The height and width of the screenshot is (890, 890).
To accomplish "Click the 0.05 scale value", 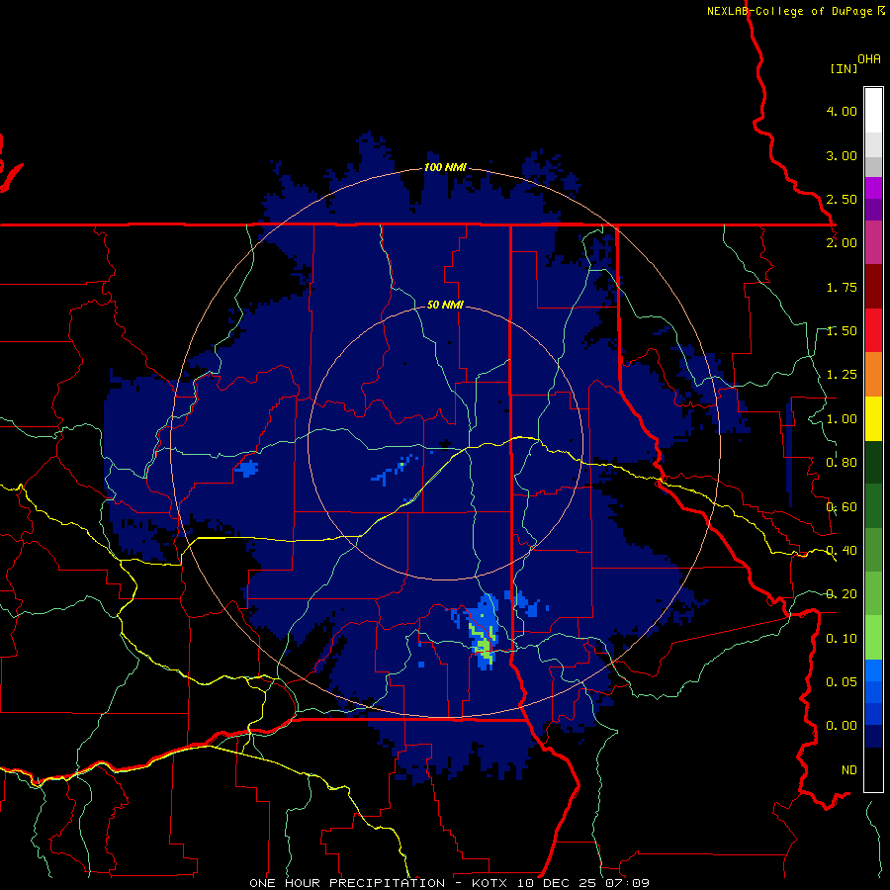I will click(x=842, y=681).
